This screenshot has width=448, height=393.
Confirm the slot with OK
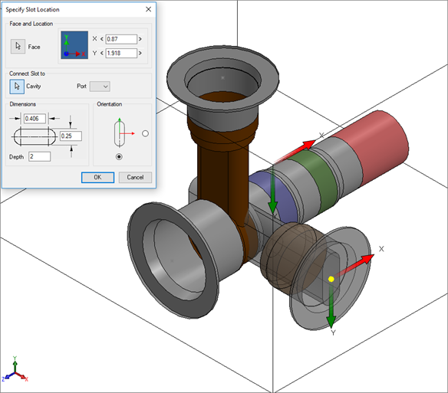coord(97,177)
